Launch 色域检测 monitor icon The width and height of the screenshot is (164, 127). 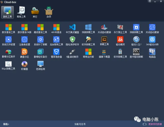(x=40, y=66)
